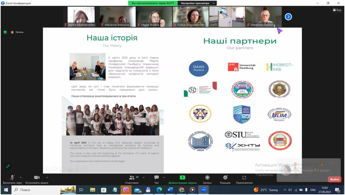Open Microsoft Store from the taskbar
Screen dimensions: 345x195
104,190
